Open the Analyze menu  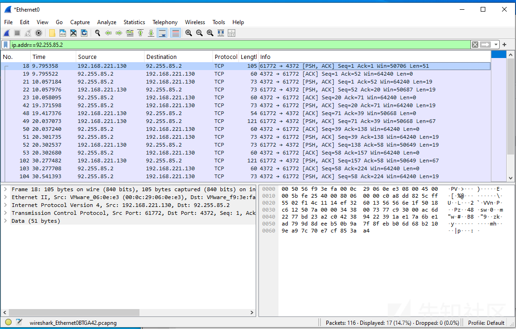coord(106,22)
